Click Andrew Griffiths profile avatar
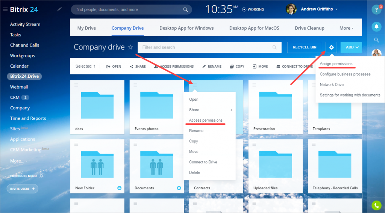The height and width of the screenshot is (213, 385). [291, 9]
